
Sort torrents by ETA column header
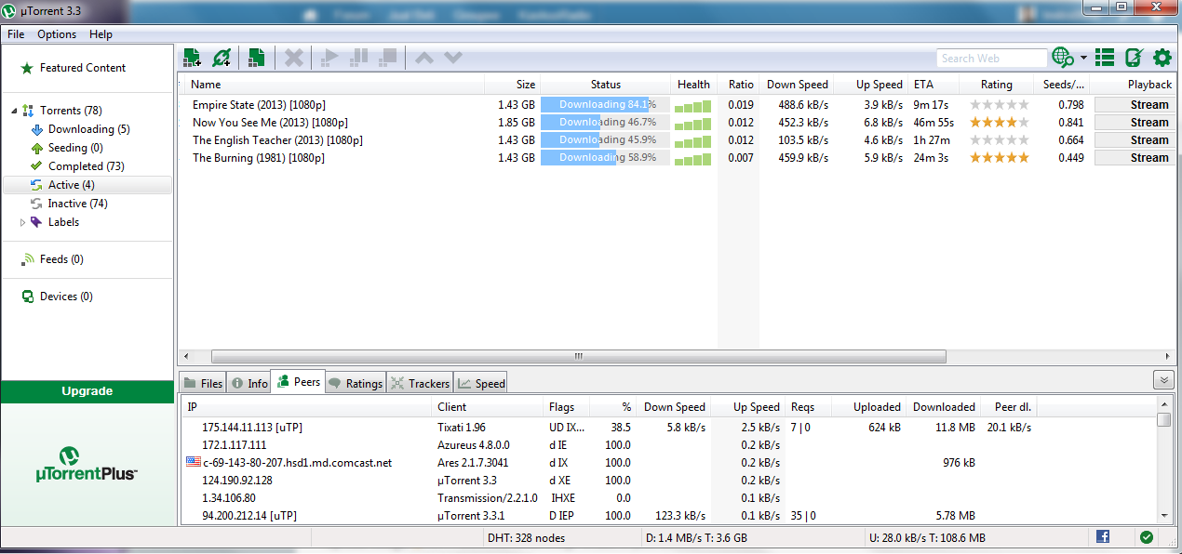coord(934,84)
